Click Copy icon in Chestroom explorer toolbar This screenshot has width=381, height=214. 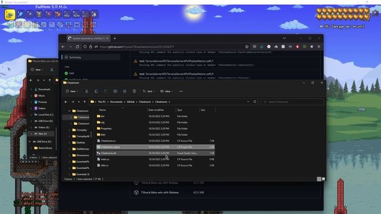coord(96,91)
